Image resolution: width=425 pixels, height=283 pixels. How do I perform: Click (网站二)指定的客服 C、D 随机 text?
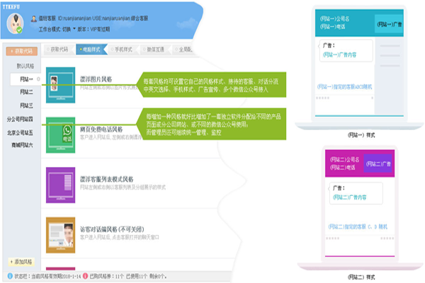pyautogui.click(x=358, y=226)
